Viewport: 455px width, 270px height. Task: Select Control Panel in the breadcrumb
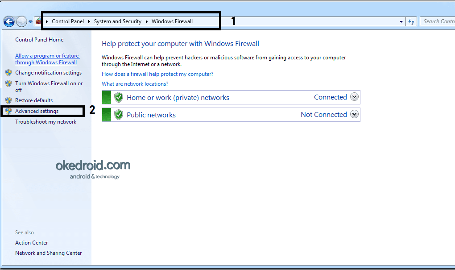point(68,21)
